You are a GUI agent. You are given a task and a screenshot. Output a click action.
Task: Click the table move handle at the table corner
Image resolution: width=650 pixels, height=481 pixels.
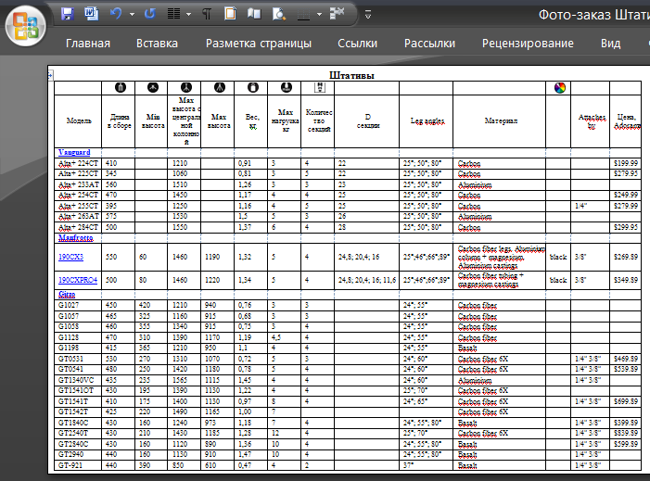[50, 75]
